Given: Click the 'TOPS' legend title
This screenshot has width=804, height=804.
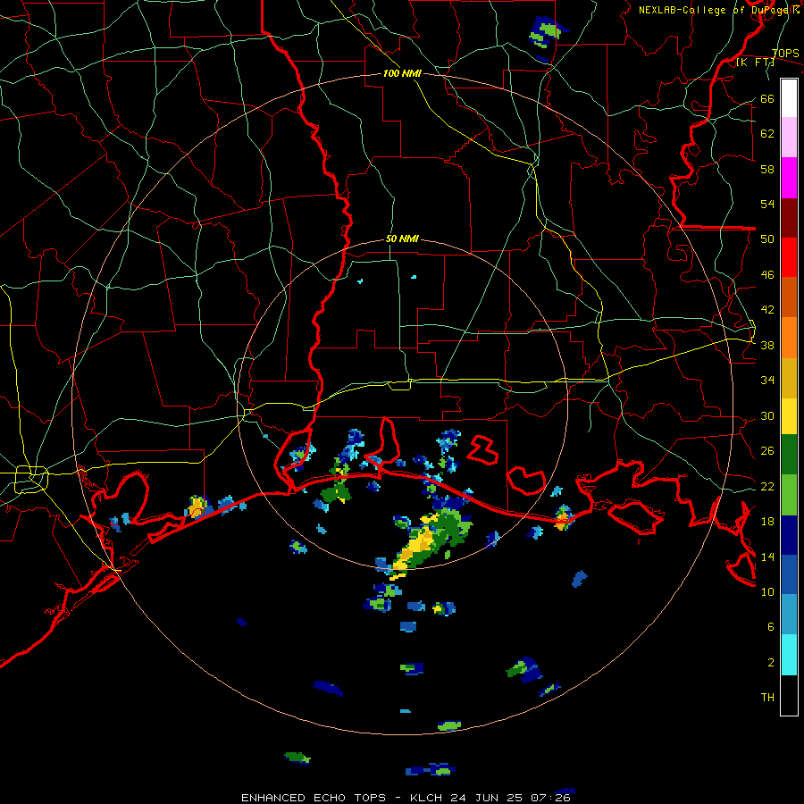Looking at the screenshot, I should (785, 53).
